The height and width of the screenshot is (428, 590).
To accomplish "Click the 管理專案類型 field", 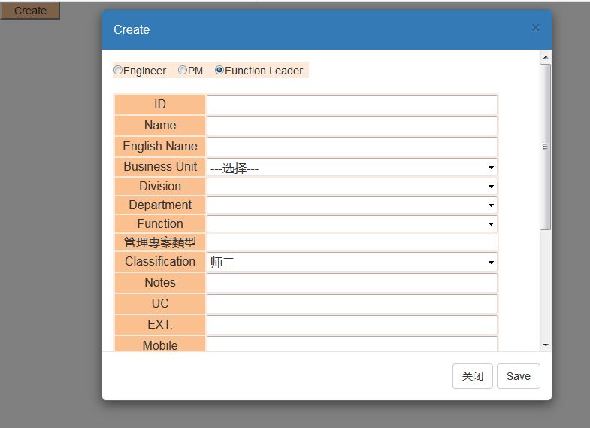I will click(x=352, y=243).
